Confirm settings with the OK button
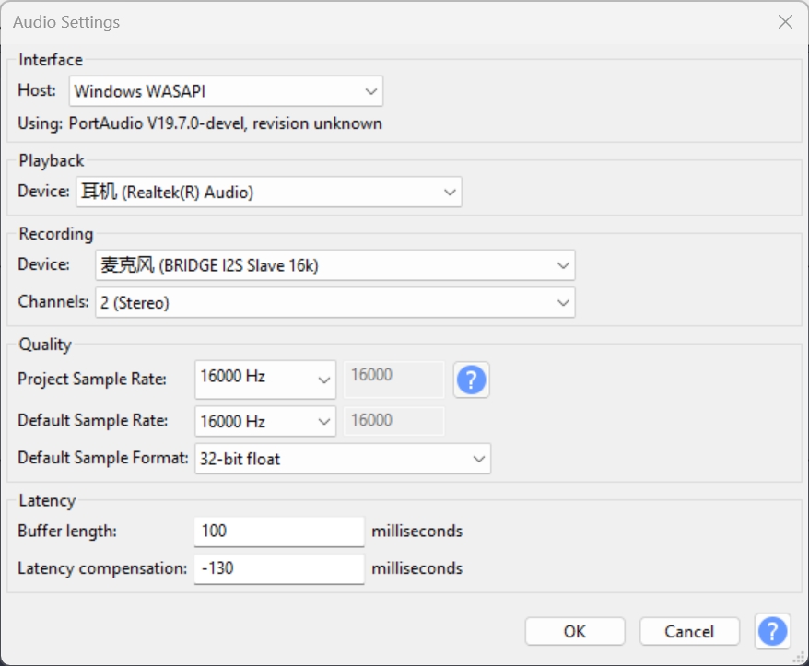Image resolution: width=809 pixels, height=666 pixels. point(575,631)
